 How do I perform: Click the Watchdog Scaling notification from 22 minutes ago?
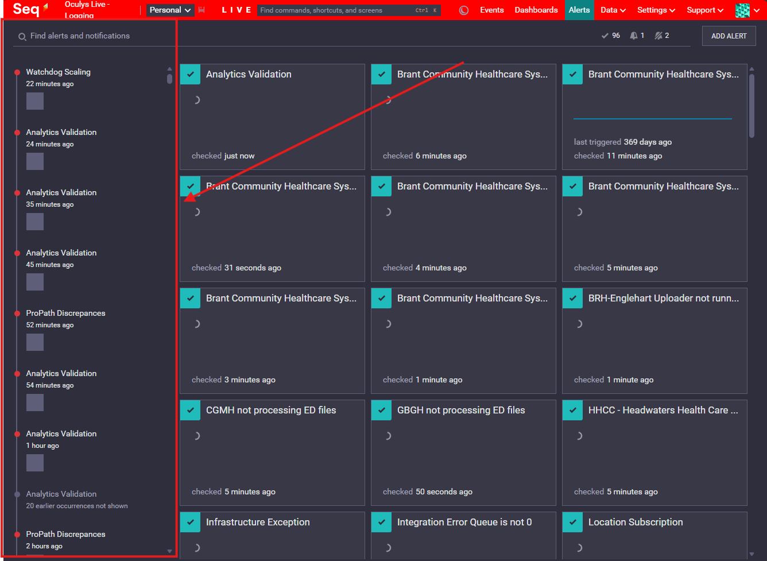pyautogui.click(x=58, y=72)
